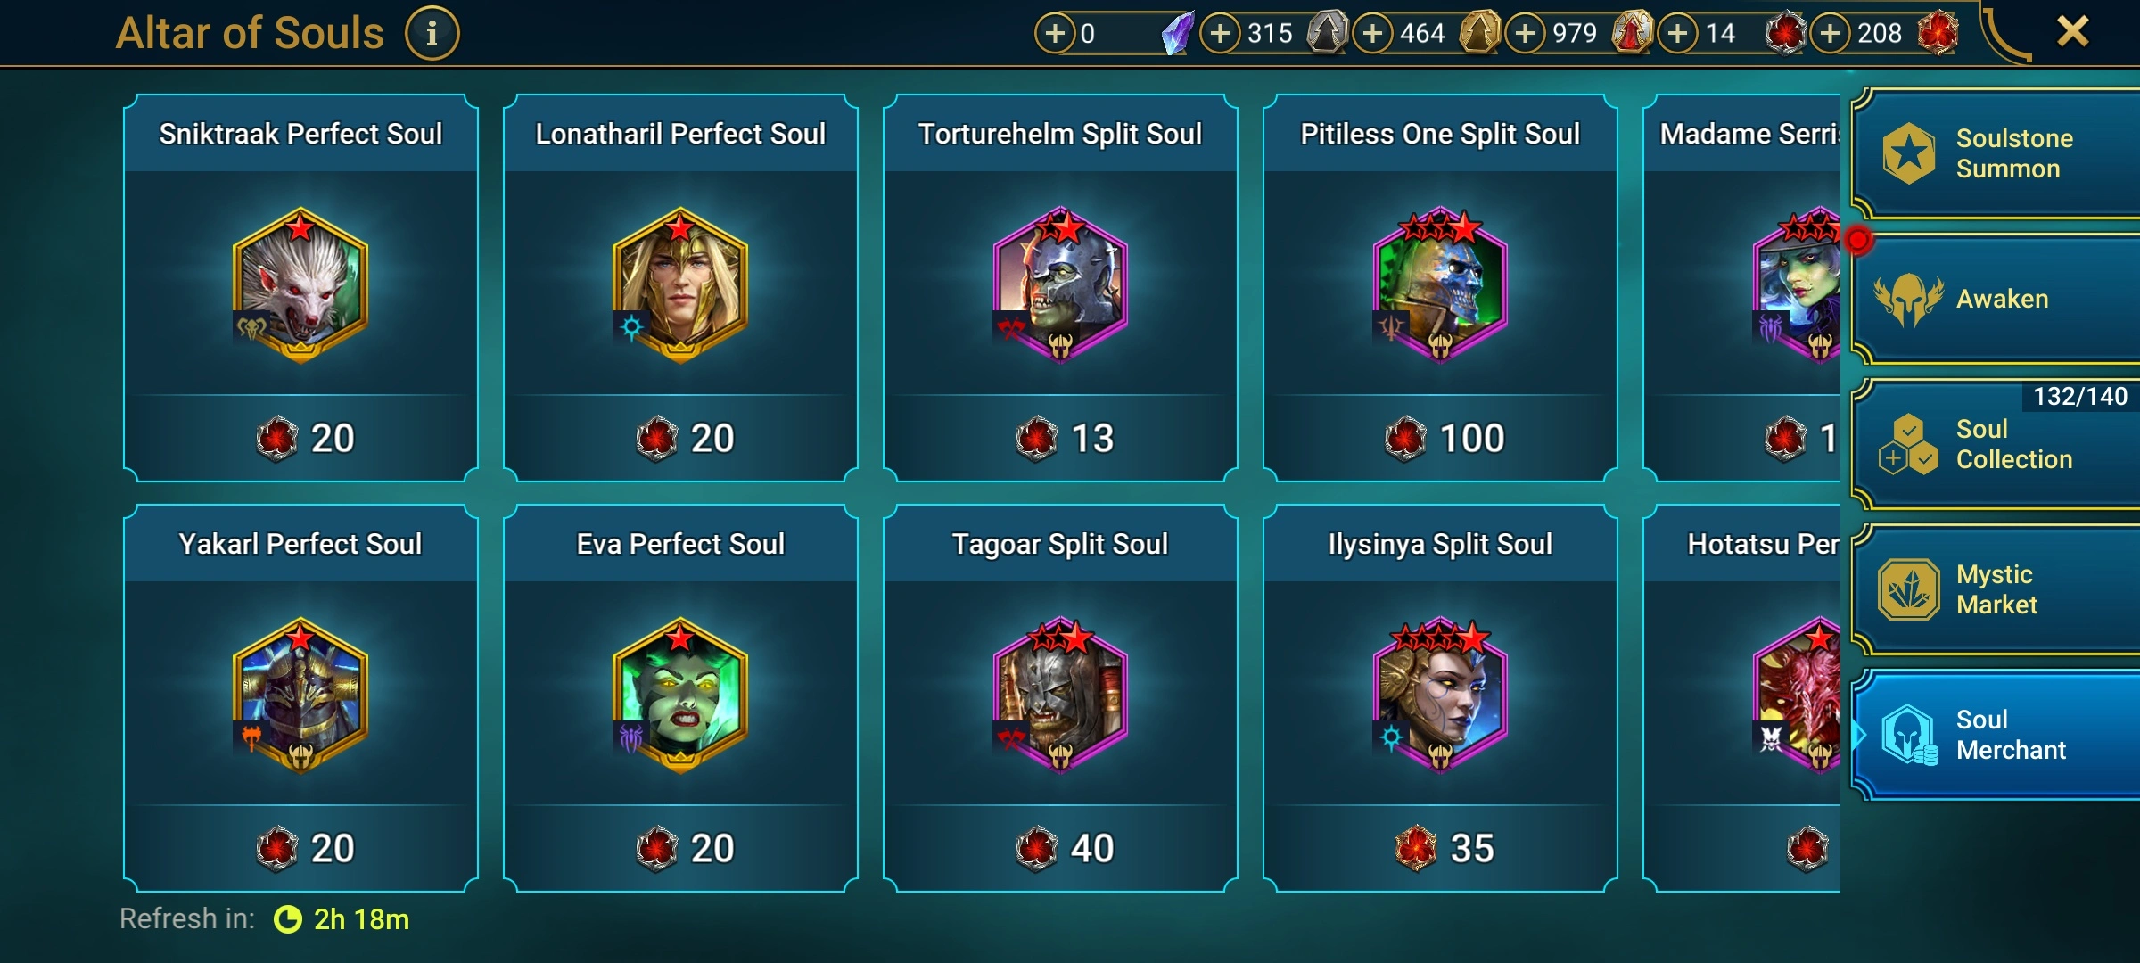Select Sniktraak Perfect Soul portrait
This screenshot has width=2140, height=963.
[x=300, y=285]
